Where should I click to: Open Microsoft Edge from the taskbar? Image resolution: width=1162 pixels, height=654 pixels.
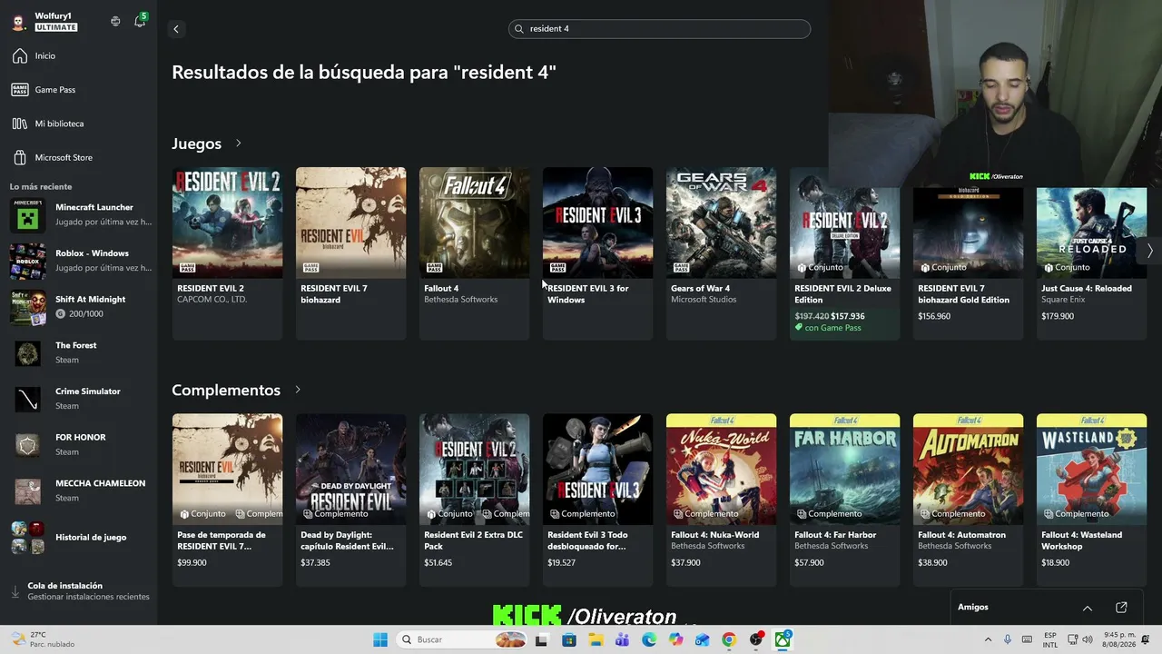point(649,639)
